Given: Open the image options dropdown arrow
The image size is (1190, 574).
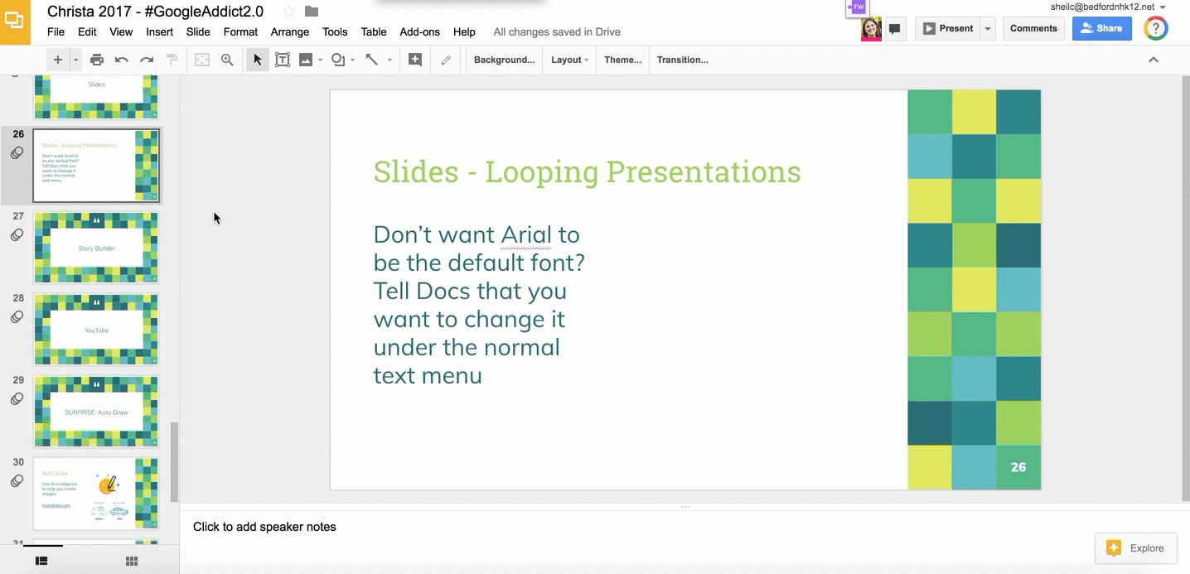Looking at the screenshot, I should click(x=320, y=60).
